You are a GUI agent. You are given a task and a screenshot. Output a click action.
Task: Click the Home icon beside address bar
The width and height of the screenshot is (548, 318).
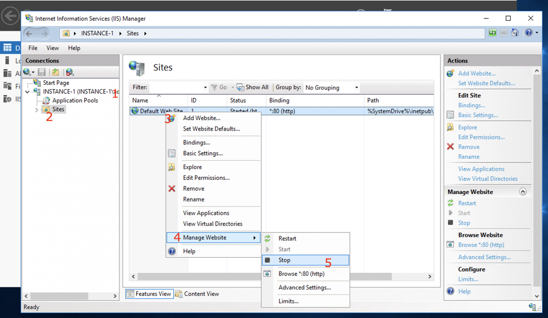(515, 33)
